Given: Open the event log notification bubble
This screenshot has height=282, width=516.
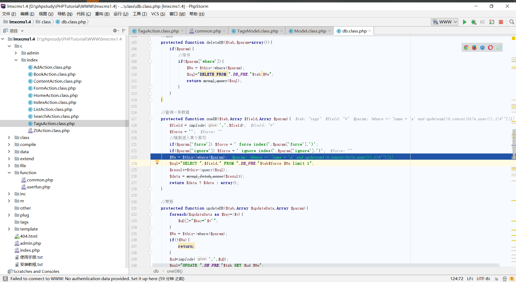Looking at the screenshot, I should click(x=512, y=279).
